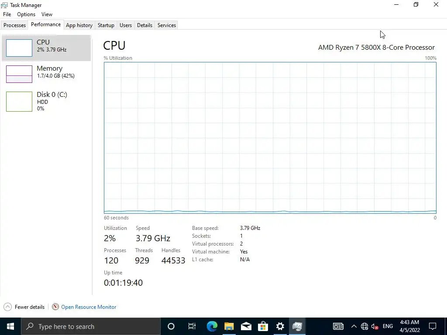Viewport: 447px width, 335px height.
Task: Open Cortana circle icon on taskbar
Action: point(171,326)
